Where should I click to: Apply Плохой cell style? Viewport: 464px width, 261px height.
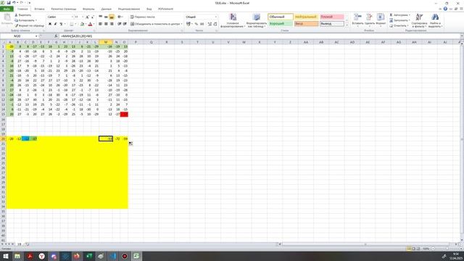tap(332, 17)
